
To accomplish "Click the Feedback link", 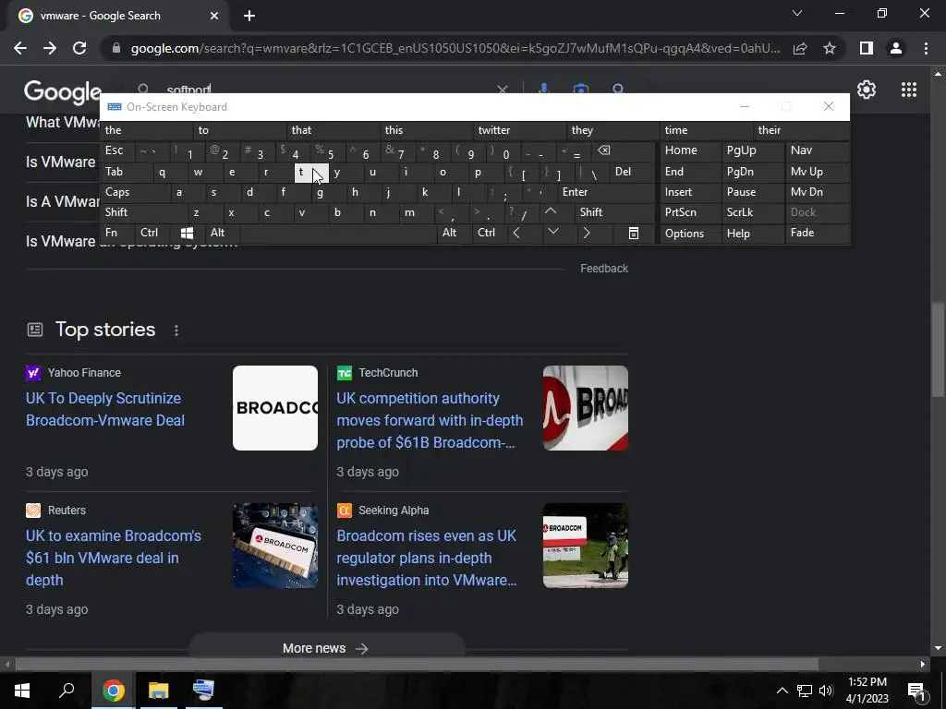I will 604,269.
